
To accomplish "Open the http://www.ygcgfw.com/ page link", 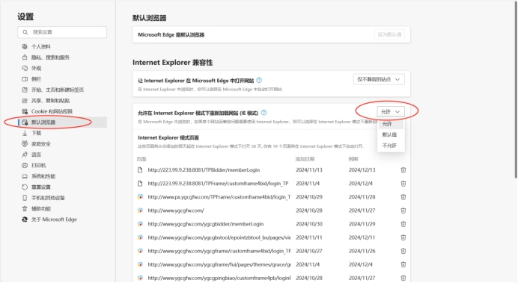I will pos(176,211).
